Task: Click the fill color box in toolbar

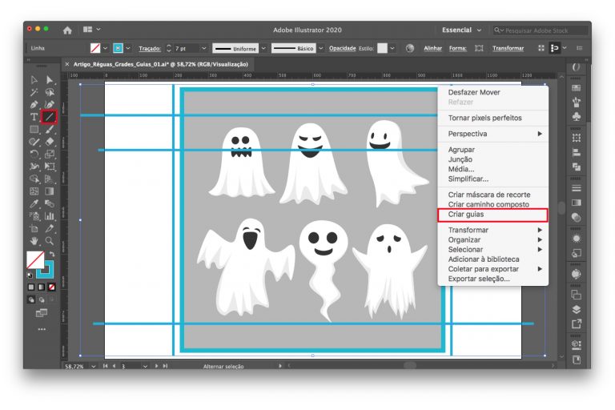Action: [x=34, y=259]
